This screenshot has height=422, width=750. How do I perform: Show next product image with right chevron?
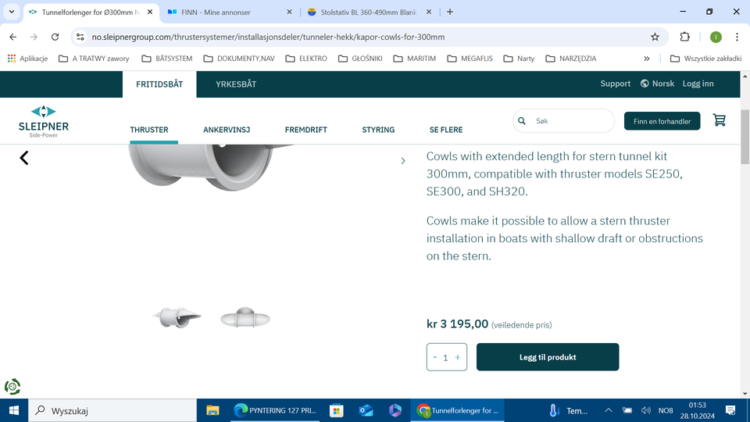403,161
